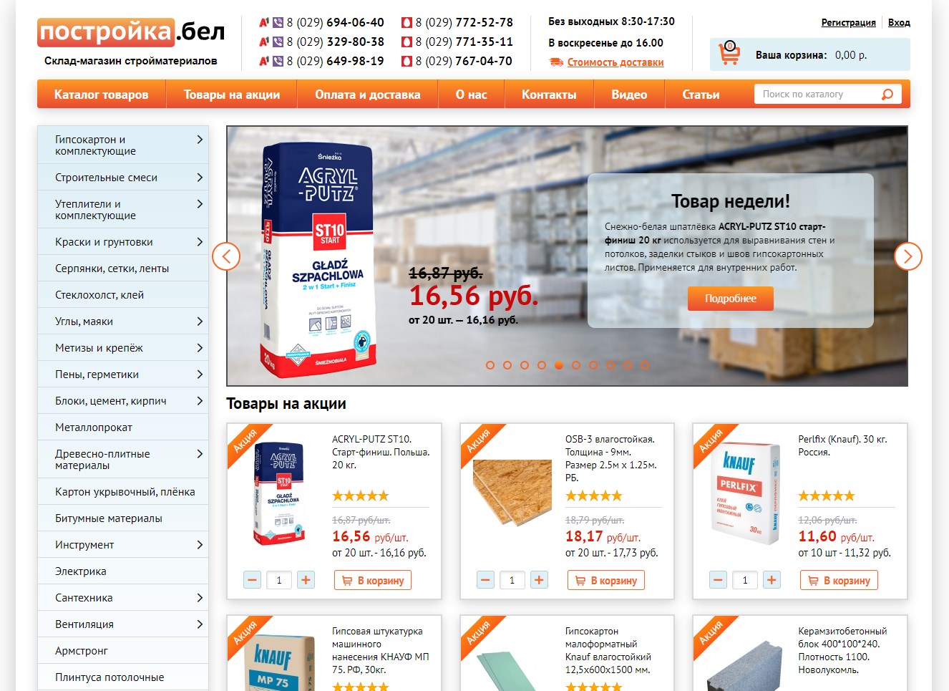This screenshot has width=949, height=691.
Task: Open the shopping cart icon
Action: [x=729, y=53]
